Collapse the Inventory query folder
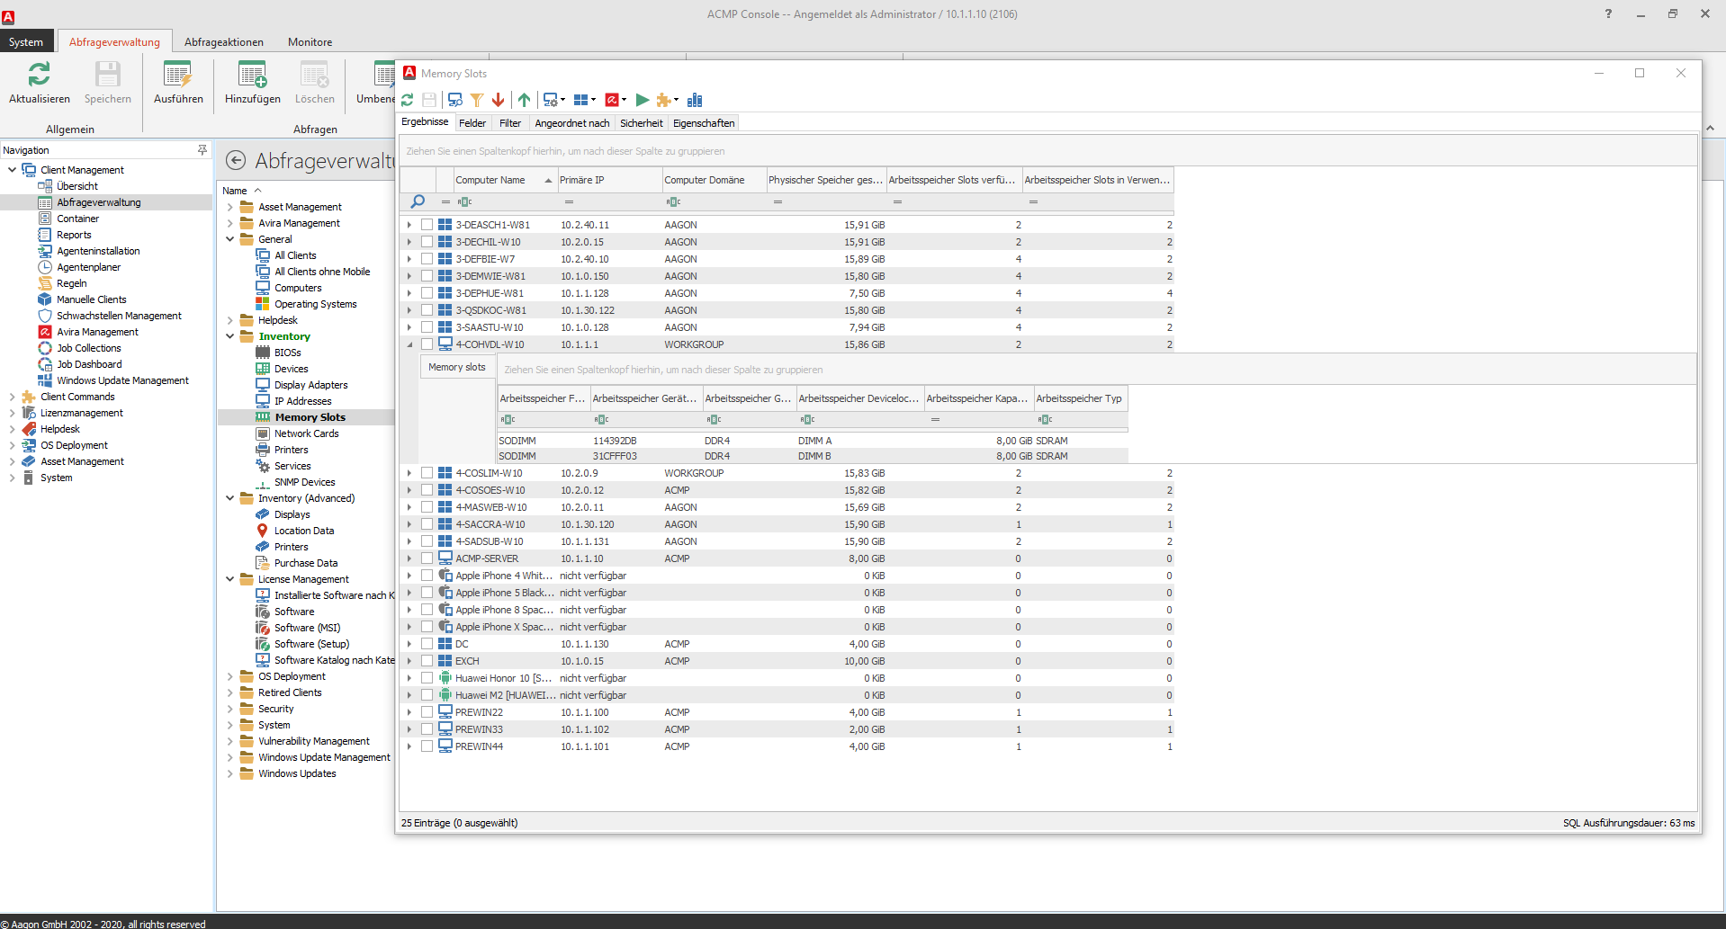Image resolution: width=1726 pixels, height=929 pixels. (230, 336)
